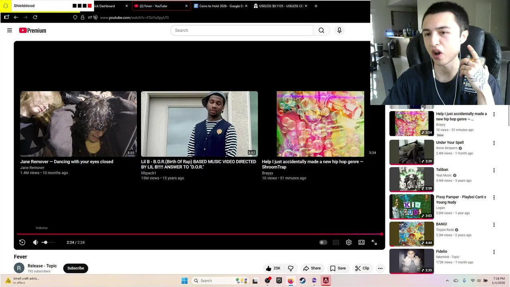Open options menu for Taliban video
This screenshot has width=510, height=287.
[x=494, y=170]
